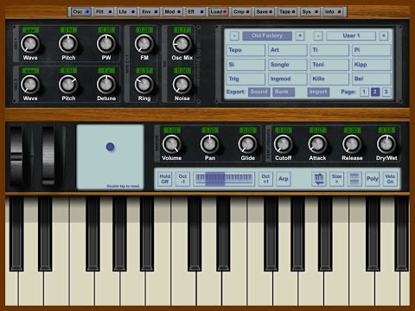Click plus button right of Old Factory
415x311 pixels.
pyautogui.click(x=300, y=35)
